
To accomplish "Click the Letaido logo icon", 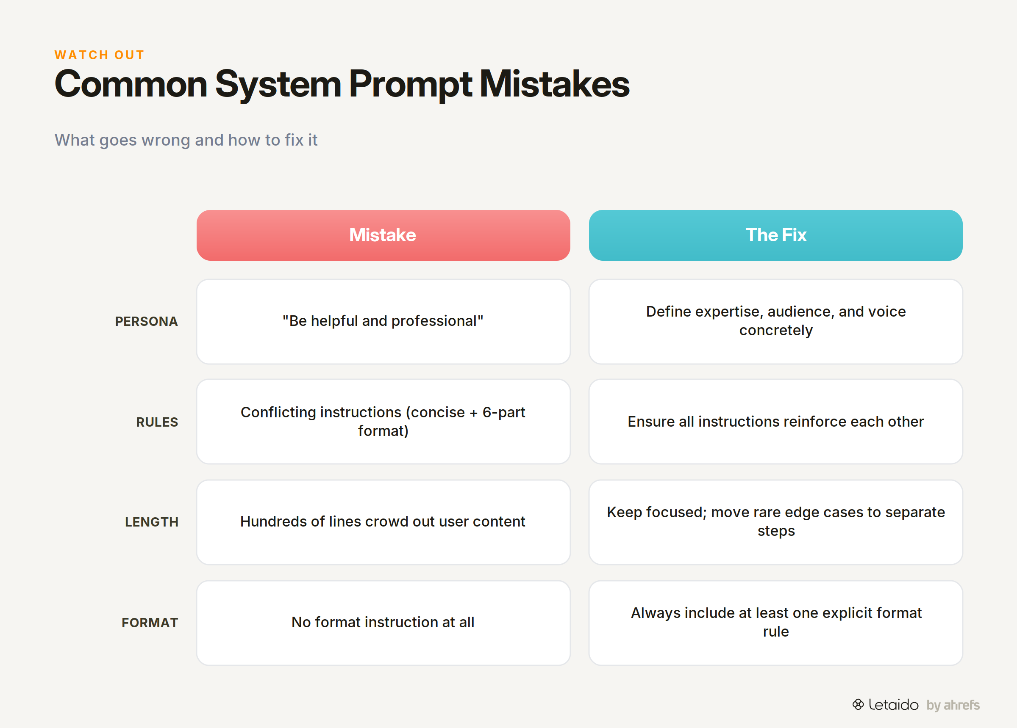I will [858, 704].
